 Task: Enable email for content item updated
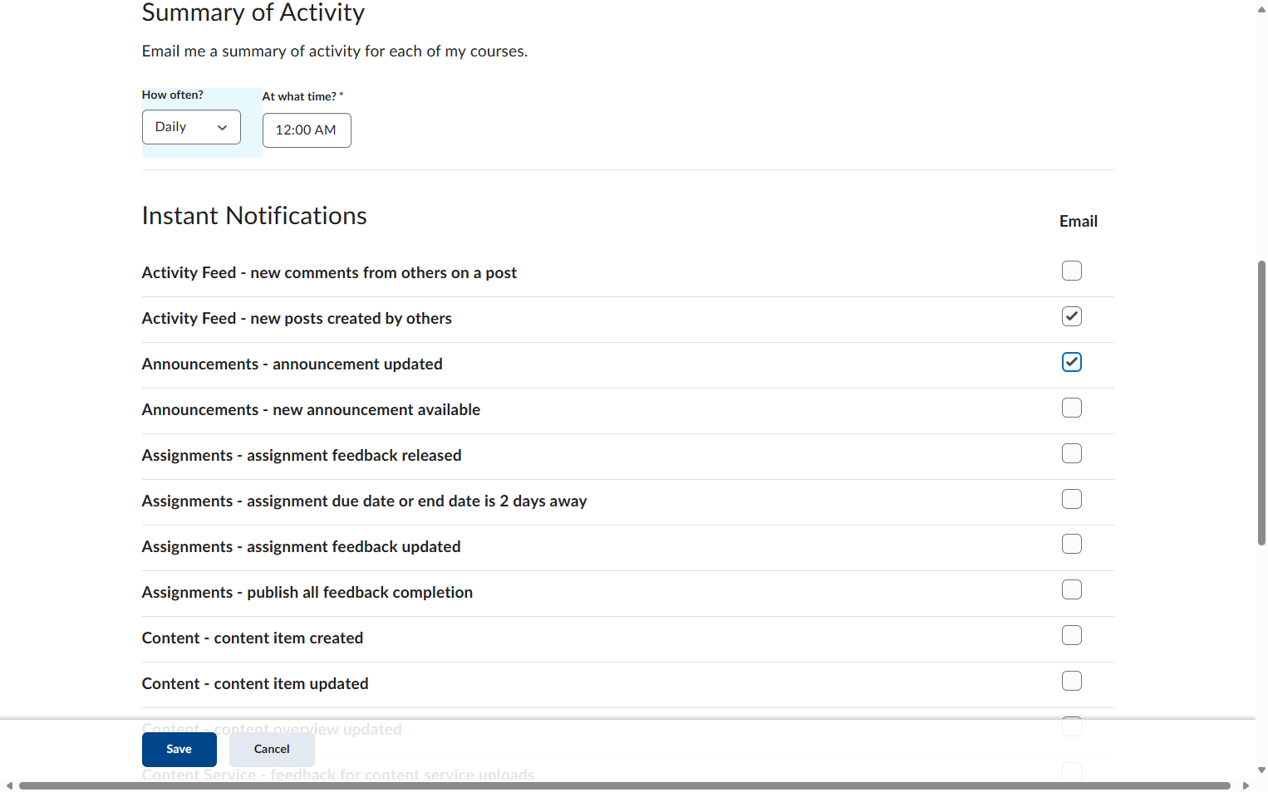point(1072,681)
